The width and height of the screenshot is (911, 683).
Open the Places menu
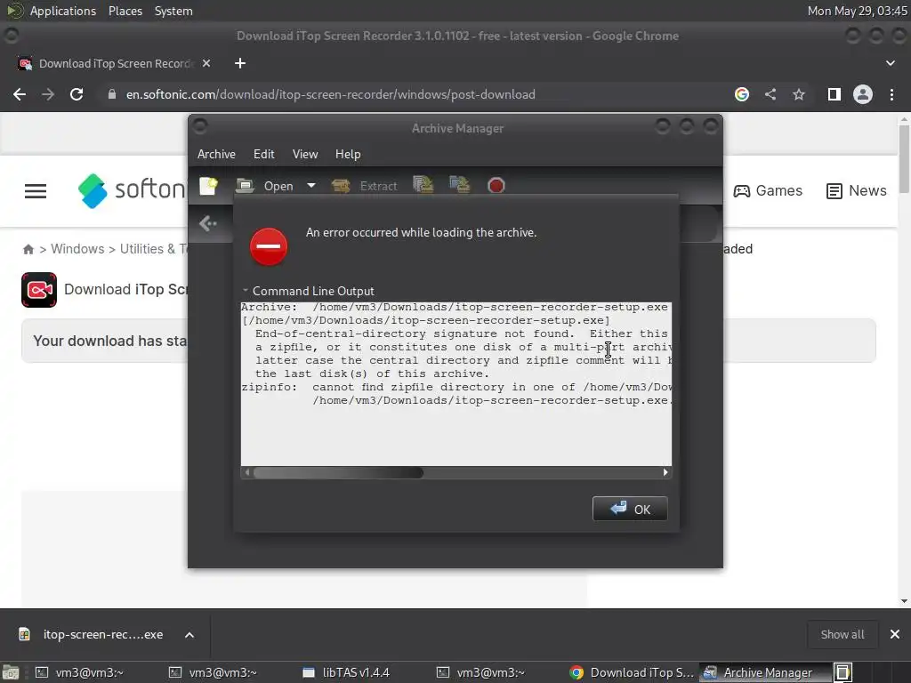[125, 11]
